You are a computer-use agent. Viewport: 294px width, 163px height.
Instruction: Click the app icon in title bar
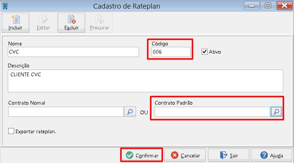[x=5, y=6]
